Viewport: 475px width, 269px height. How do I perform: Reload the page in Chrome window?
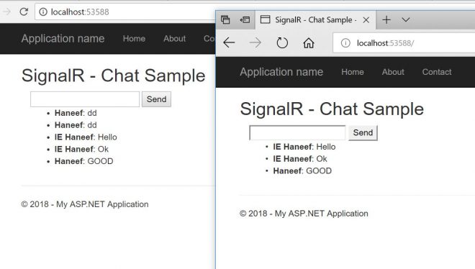click(x=24, y=12)
